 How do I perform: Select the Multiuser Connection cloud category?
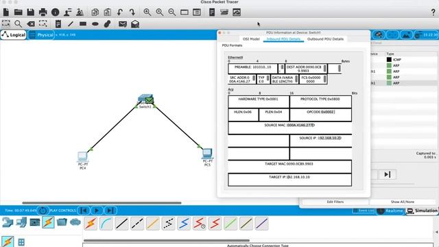click(75, 222)
